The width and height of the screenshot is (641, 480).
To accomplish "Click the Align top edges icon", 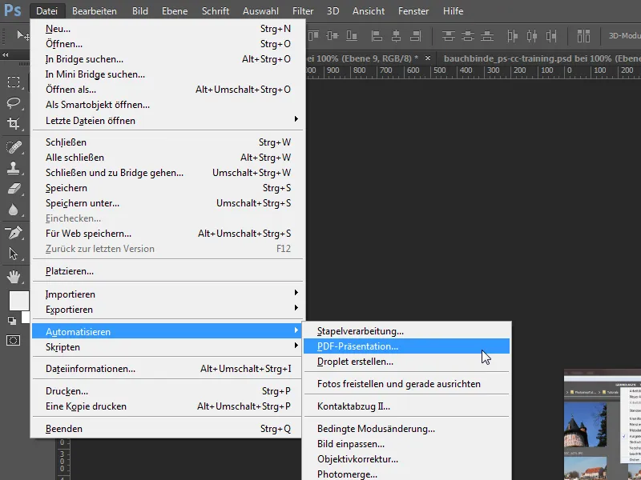I will tap(313, 36).
